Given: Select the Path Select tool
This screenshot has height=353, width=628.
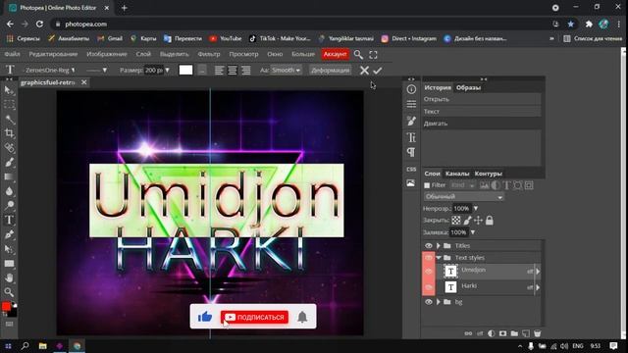Looking at the screenshot, I should (x=9, y=248).
